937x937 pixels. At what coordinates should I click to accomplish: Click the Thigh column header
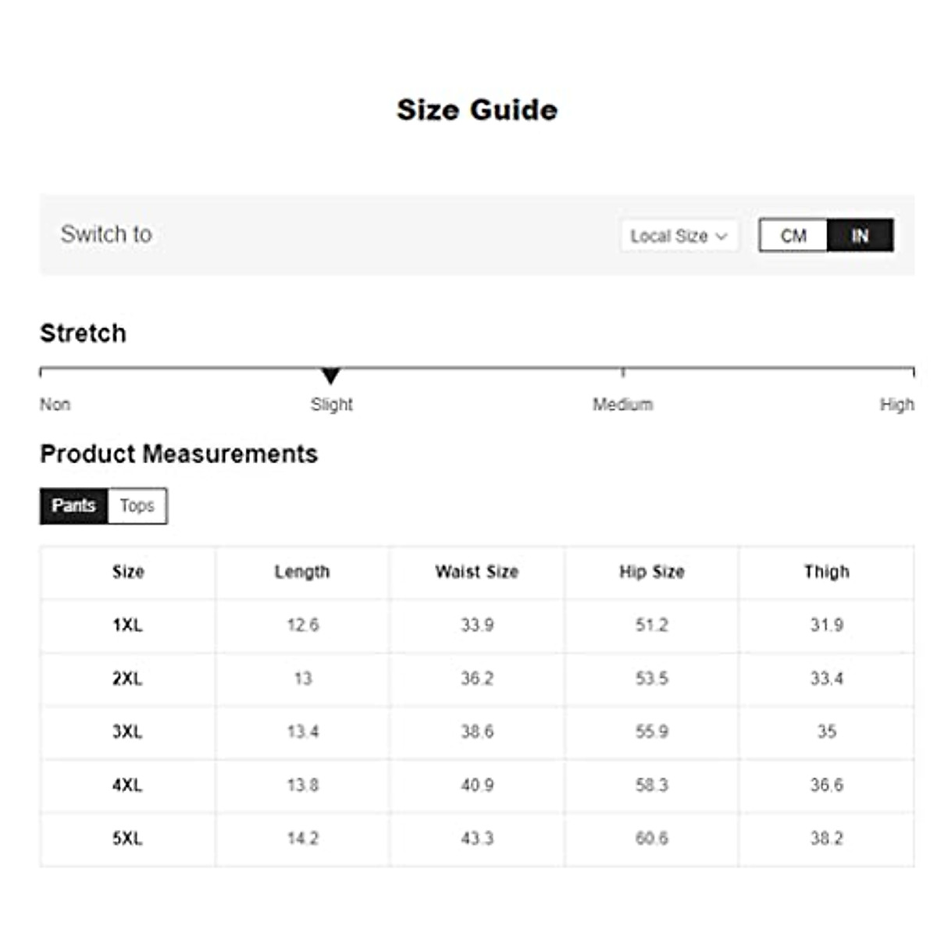point(827,572)
